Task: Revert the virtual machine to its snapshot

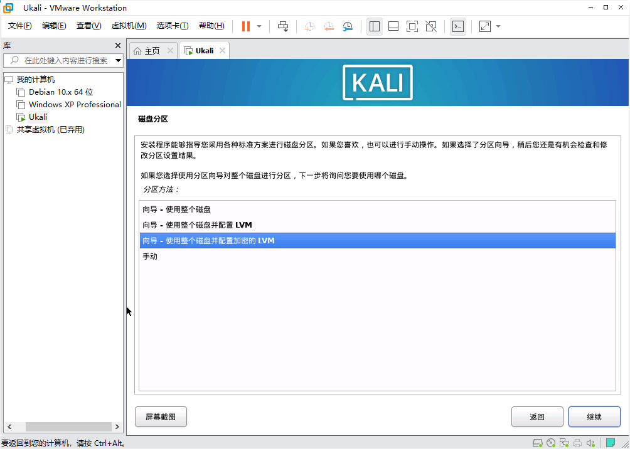Action: point(329,26)
